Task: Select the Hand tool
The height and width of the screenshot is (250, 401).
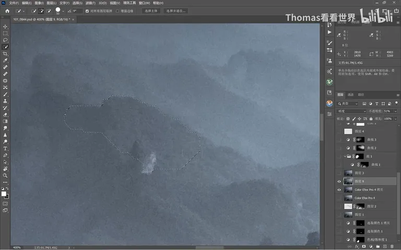Action: [x=5, y=169]
